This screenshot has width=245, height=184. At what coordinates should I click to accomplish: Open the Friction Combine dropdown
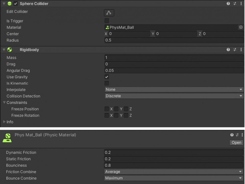[x=174, y=171]
